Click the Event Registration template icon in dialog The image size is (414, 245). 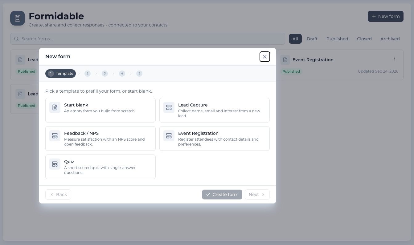point(169,136)
